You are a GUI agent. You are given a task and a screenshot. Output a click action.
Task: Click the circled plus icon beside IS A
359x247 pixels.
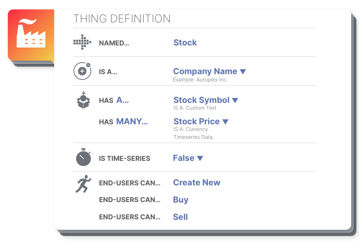pos(82,71)
